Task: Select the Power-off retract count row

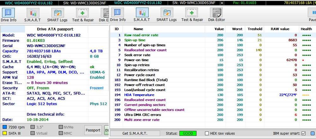Action: [213, 85]
